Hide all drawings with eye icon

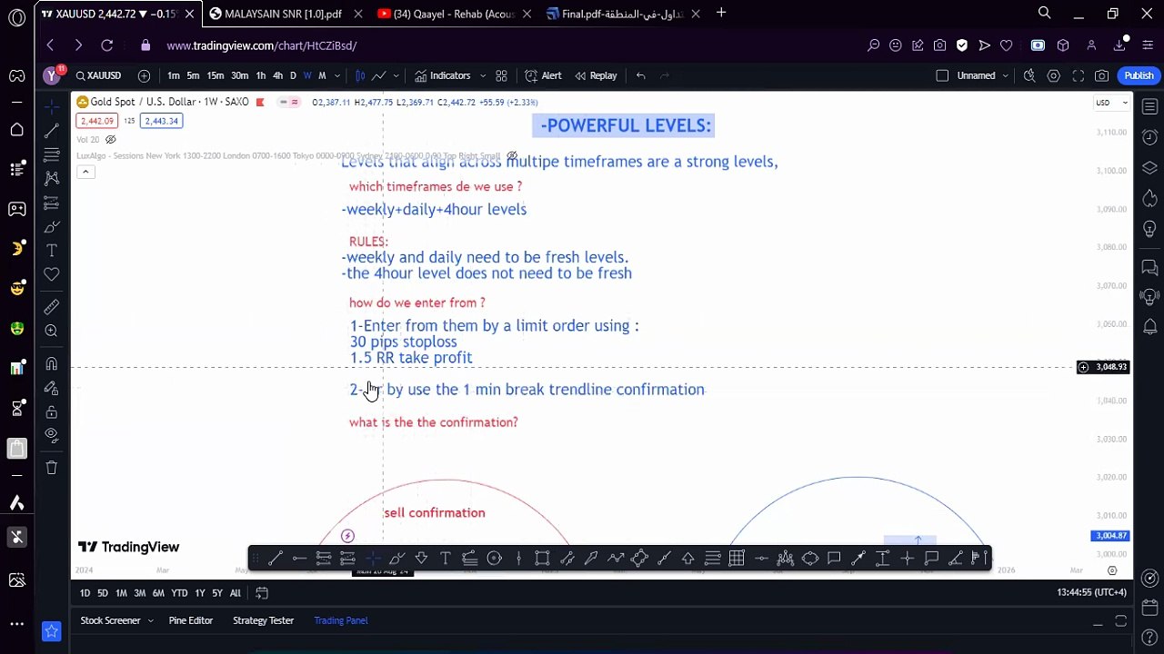[x=52, y=435]
